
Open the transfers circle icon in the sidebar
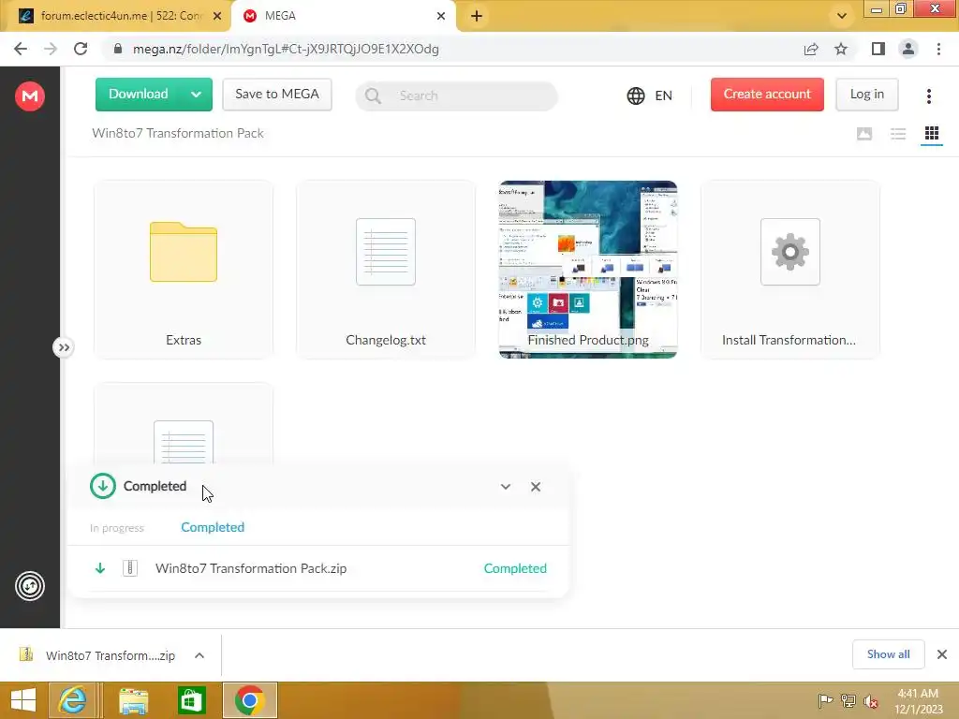[x=29, y=586]
